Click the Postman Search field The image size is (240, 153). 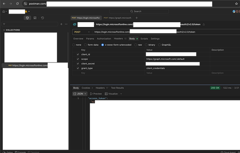[x=139, y=11]
